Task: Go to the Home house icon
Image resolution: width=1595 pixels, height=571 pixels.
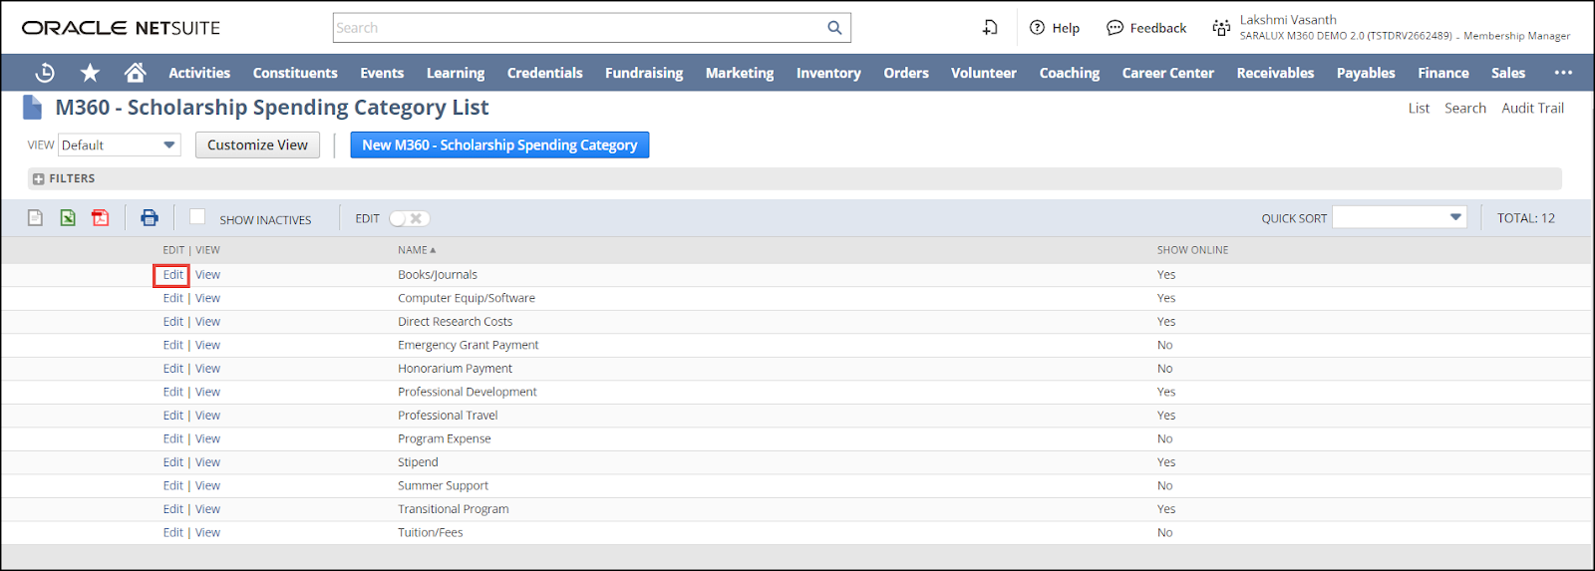Action: pos(135,73)
